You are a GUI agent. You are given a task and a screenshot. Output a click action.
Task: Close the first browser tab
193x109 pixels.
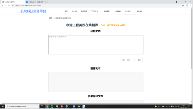[x=24, y=2]
